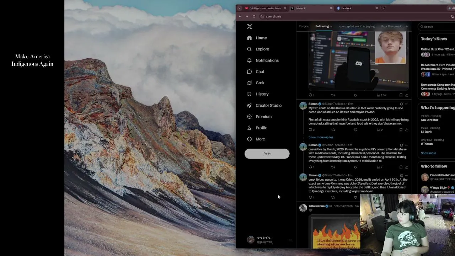Open the Discord phone image thumbnail
Screen dimensions: 455x256
359,61
